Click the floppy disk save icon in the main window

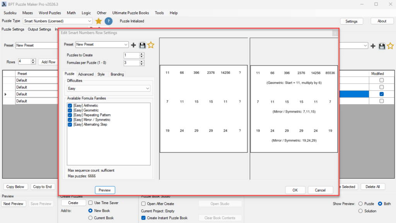382,46
